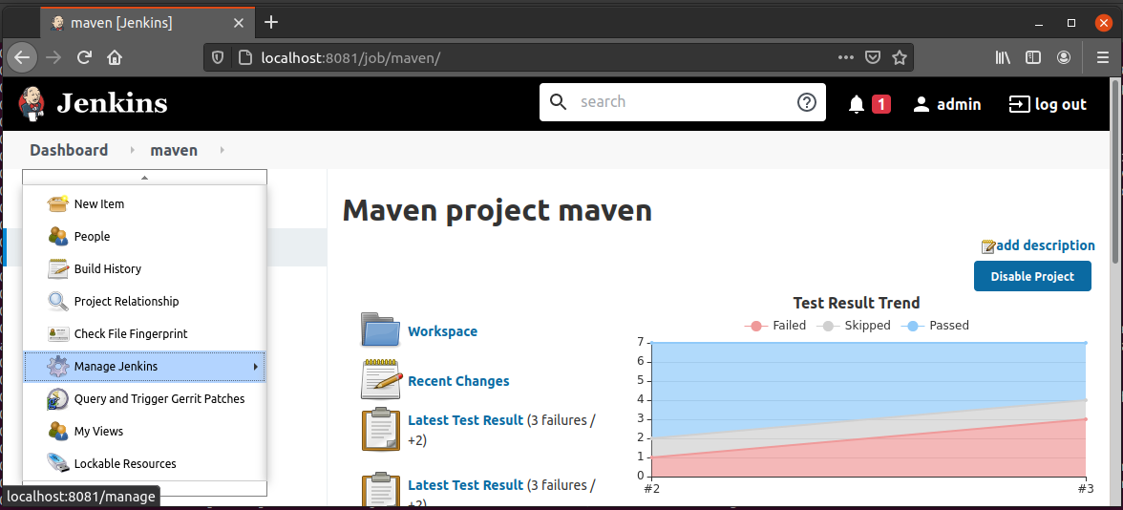The height and width of the screenshot is (510, 1123).
Task: Click the admin user silhouette icon
Action: coord(922,105)
